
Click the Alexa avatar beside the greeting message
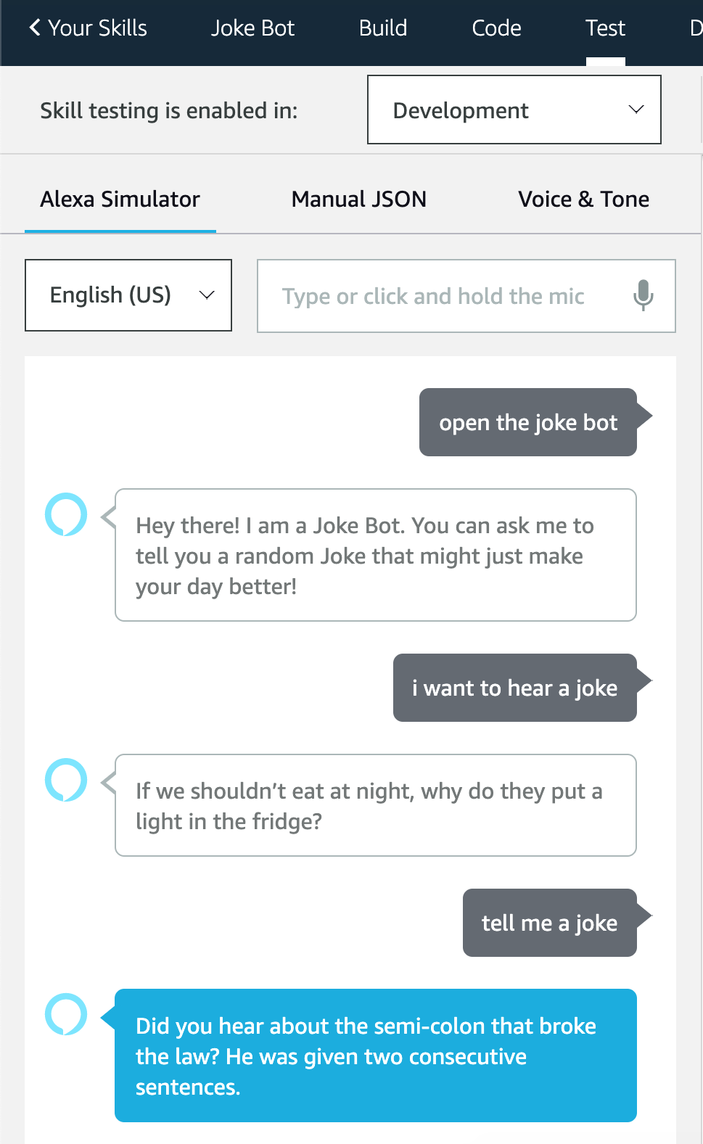pyautogui.click(x=66, y=515)
